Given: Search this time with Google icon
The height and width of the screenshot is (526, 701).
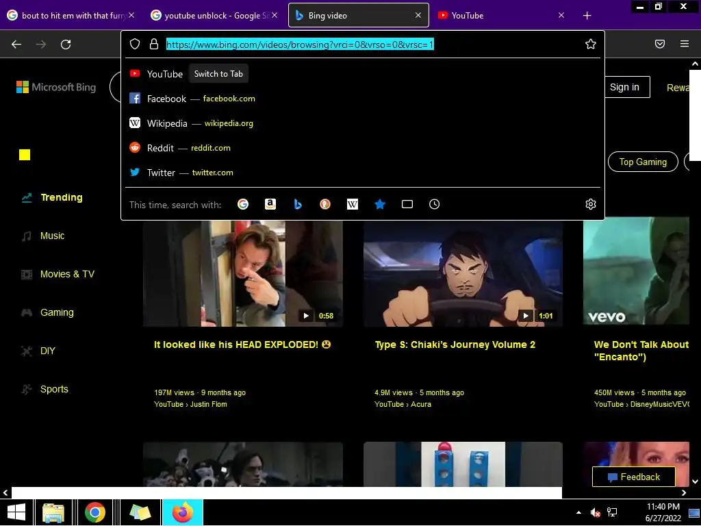Looking at the screenshot, I should point(243,204).
